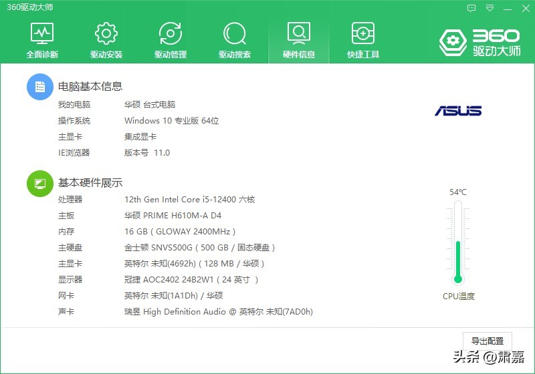Click the green 基本硬件展示 monitor icon
The height and width of the screenshot is (374, 535).
(x=40, y=184)
